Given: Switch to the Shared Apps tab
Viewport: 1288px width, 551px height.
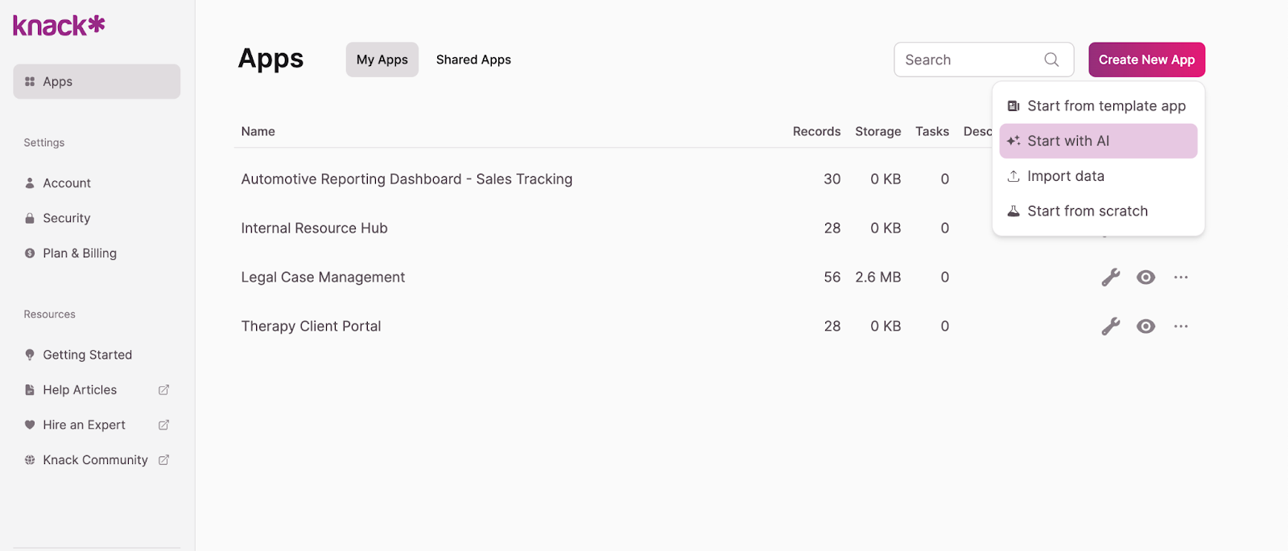Looking at the screenshot, I should point(473,60).
